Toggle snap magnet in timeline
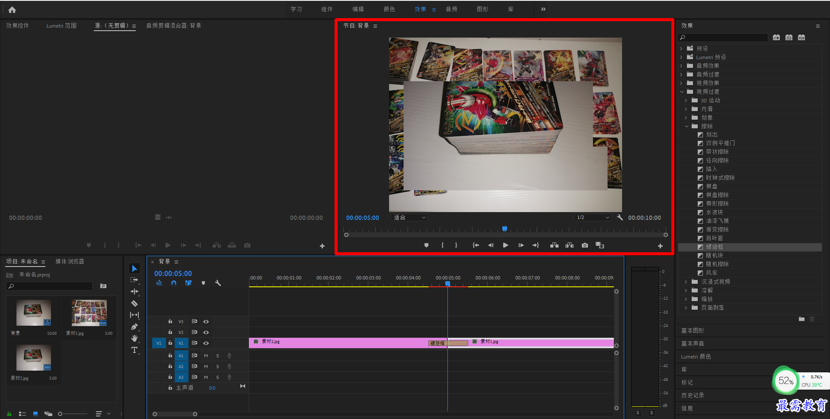 (173, 283)
